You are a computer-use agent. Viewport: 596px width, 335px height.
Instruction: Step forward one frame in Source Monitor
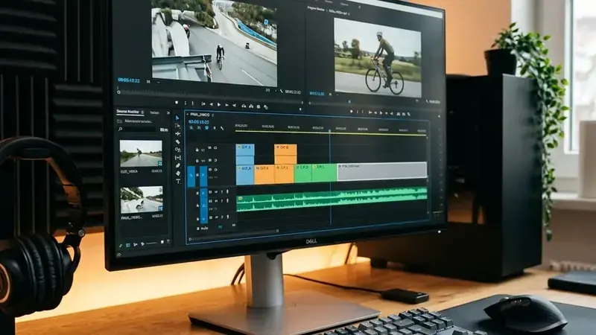point(227,105)
